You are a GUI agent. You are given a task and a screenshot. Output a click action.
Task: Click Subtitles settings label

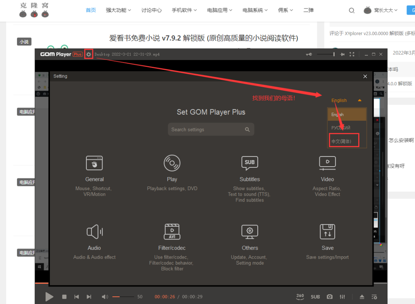[x=250, y=179]
